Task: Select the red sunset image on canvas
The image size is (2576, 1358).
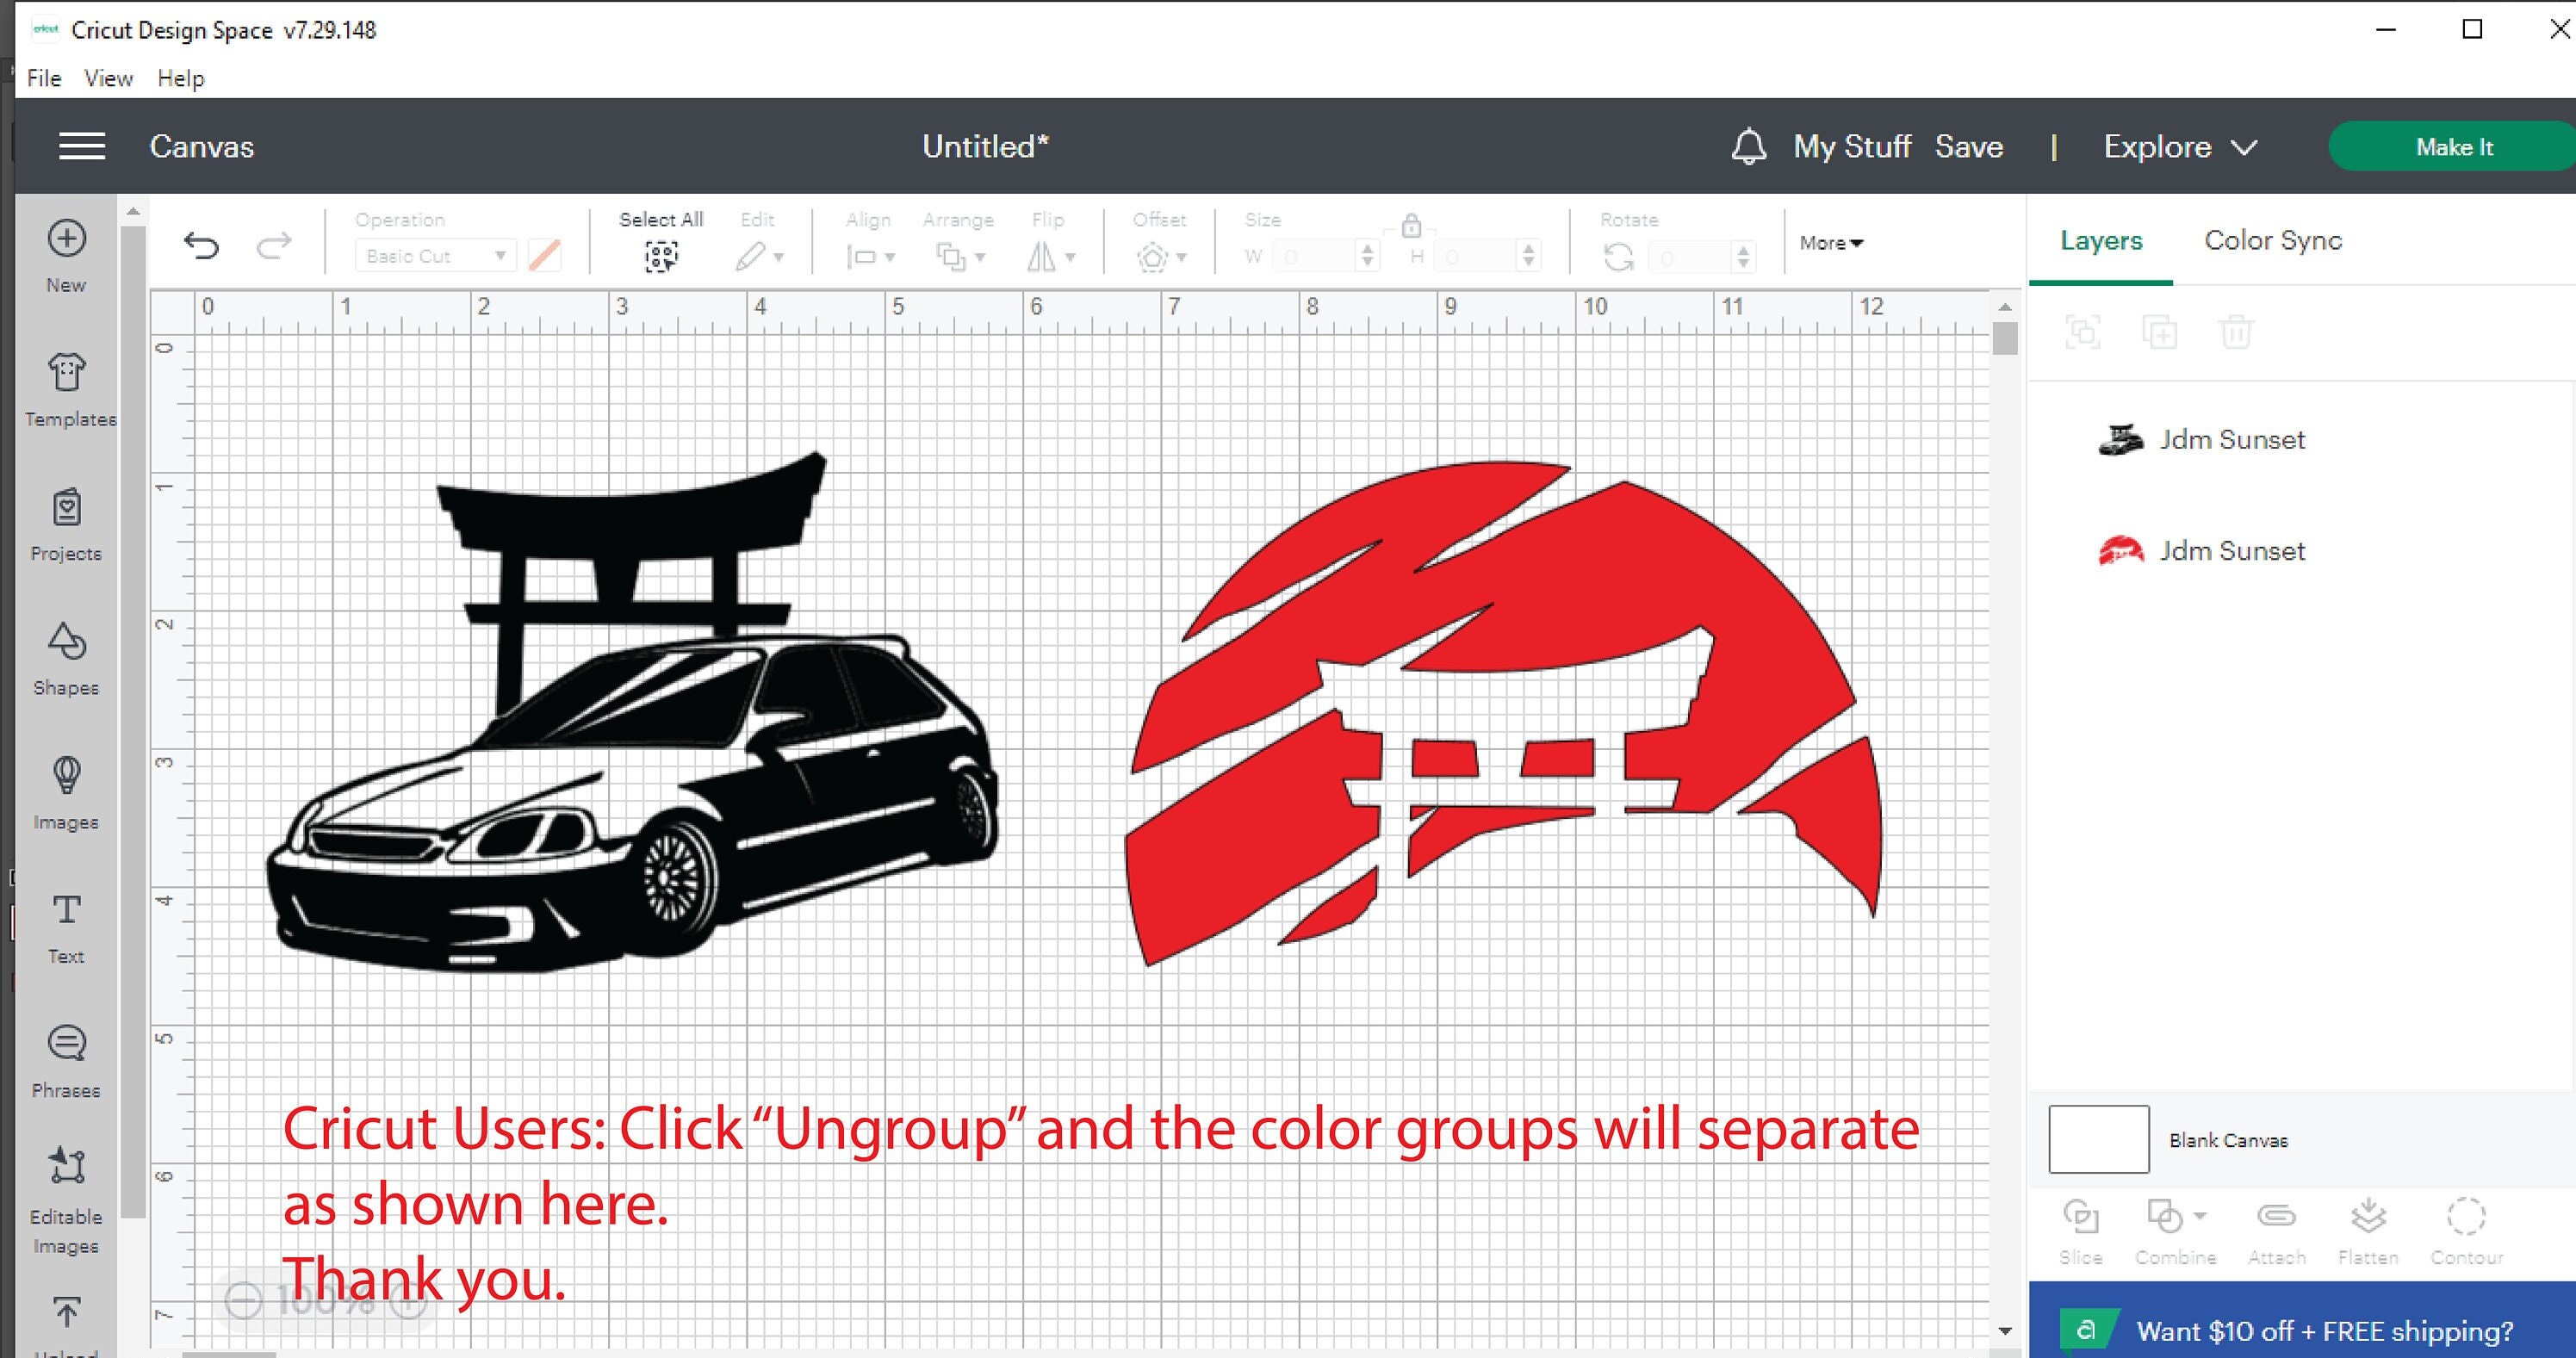Action: click(x=1504, y=713)
